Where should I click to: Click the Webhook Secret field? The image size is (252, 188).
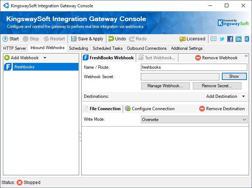click(x=180, y=77)
